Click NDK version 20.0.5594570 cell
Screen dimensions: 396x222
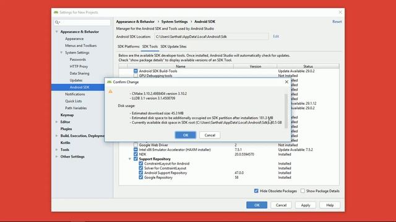(244, 154)
